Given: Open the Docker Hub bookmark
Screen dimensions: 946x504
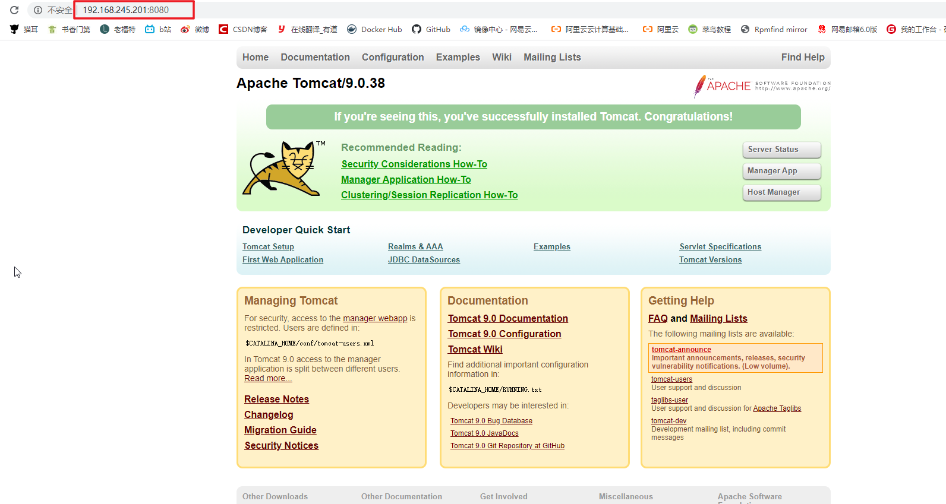Looking at the screenshot, I should pyautogui.click(x=374, y=29).
